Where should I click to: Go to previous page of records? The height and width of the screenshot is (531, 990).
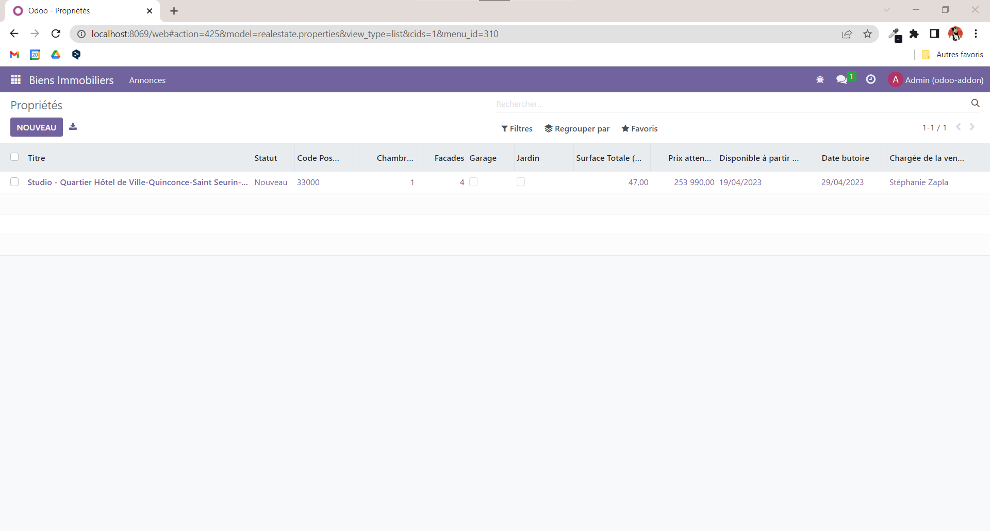tap(959, 127)
